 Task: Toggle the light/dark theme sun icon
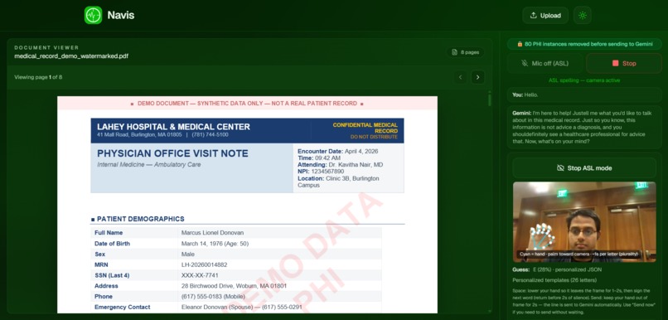[583, 16]
